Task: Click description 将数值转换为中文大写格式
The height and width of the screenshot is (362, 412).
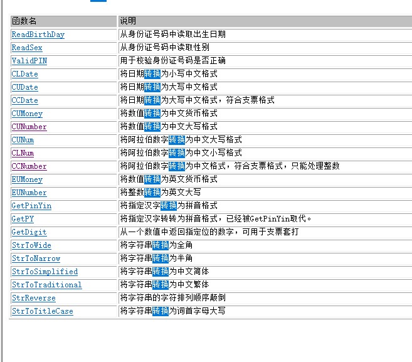Action: click(x=169, y=127)
